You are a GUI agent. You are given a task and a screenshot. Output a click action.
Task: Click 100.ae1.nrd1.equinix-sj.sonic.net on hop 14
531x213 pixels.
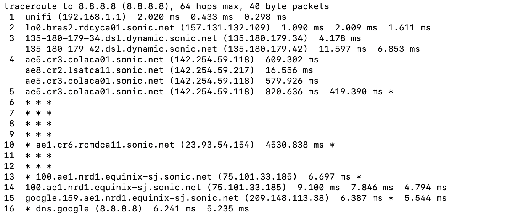click(x=113, y=188)
